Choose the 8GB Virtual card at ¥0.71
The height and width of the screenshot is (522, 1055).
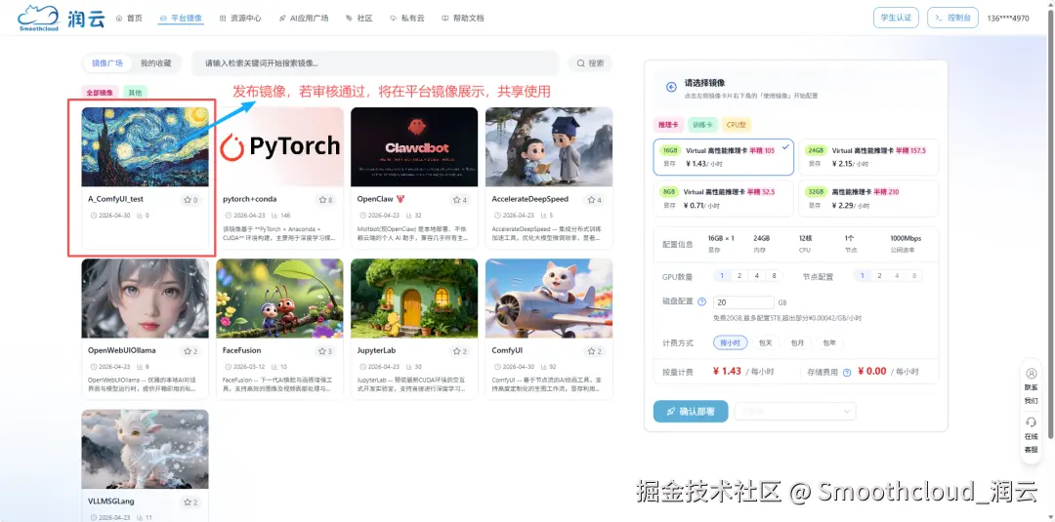[723, 198]
